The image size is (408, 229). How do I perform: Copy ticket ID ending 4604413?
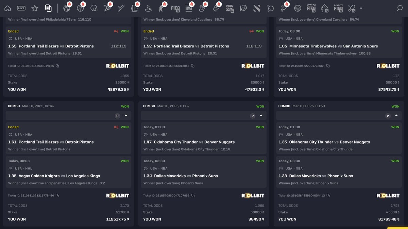click(328, 196)
